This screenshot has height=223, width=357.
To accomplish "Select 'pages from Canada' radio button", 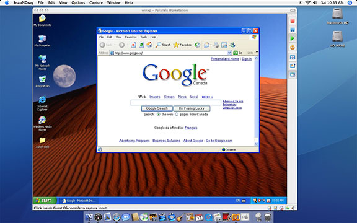I will (177, 114).
